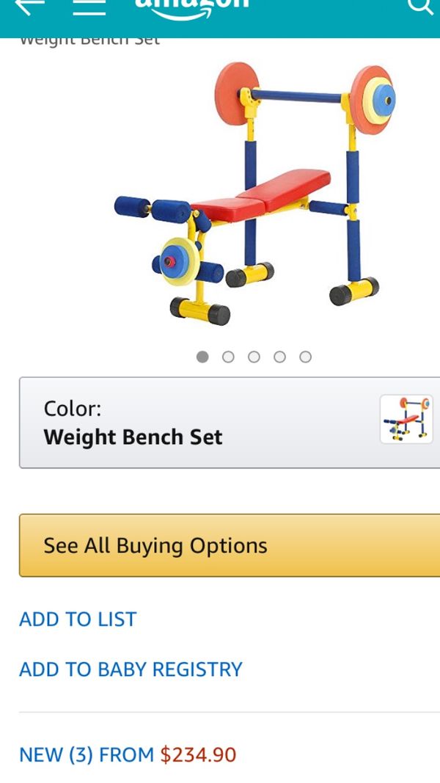
Task: Open search with magnifier icon
Action: pyautogui.click(x=420, y=6)
